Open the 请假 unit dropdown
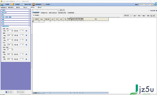This screenshot has width=157, height=95. (10, 35)
